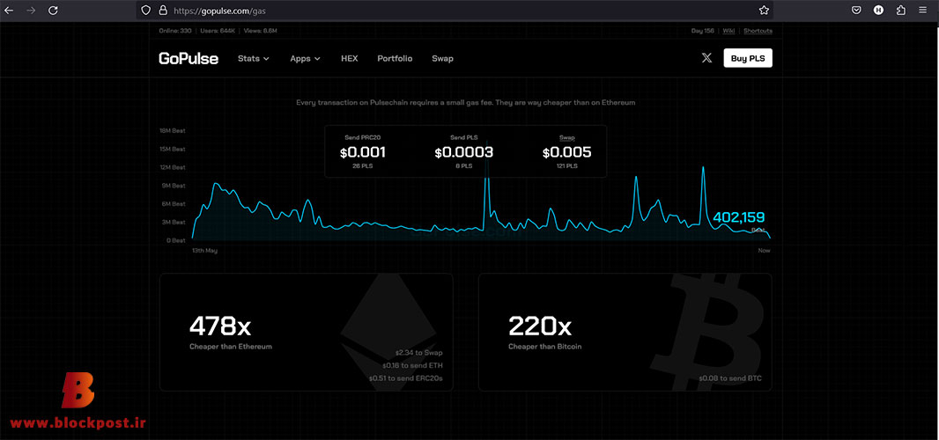Click the shield tracking protection icon

(146, 11)
